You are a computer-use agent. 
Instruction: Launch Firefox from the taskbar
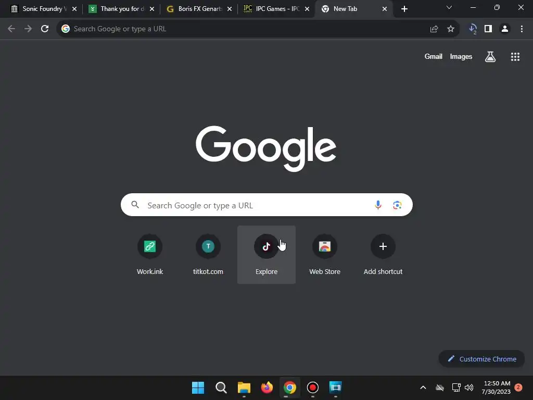[x=267, y=387]
